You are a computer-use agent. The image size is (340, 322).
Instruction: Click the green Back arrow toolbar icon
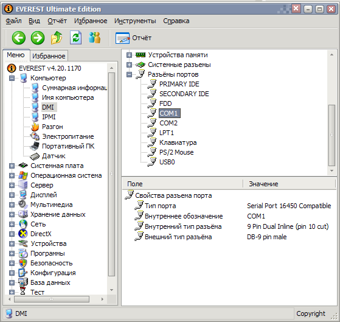pyautogui.click(x=19, y=38)
